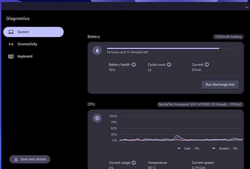Screen dimensions: 250x169
Task: Click the User legend swatch in CPU chart
Action: click(179, 148)
